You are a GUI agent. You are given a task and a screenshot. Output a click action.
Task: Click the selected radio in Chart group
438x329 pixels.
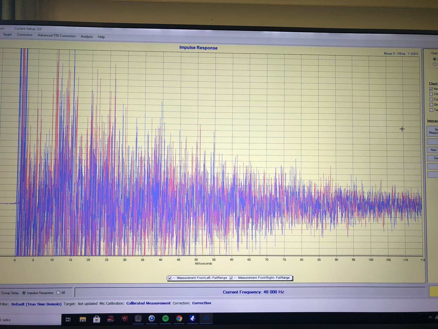[434, 59]
